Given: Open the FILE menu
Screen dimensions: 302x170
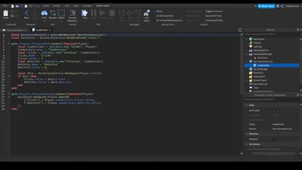Looking at the screenshot, I should [5, 6].
